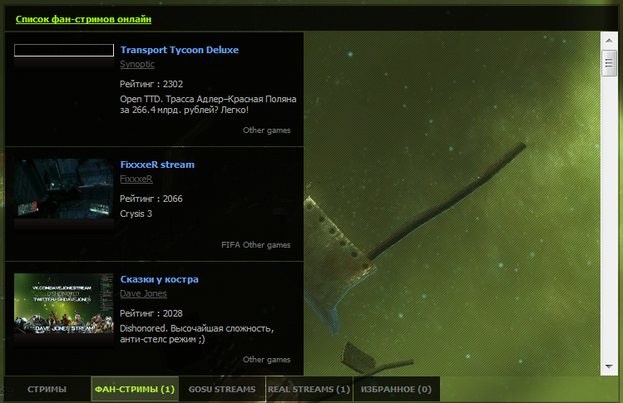Open the FixxxeR stream Crysis thumbnail
The height and width of the screenshot is (403, 623).
(x=64, y=189)
